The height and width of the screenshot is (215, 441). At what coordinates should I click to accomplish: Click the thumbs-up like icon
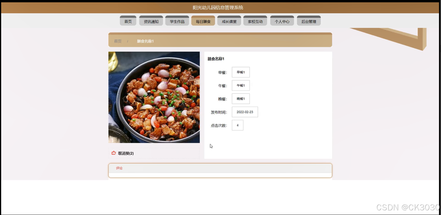(x=114, y=153)
